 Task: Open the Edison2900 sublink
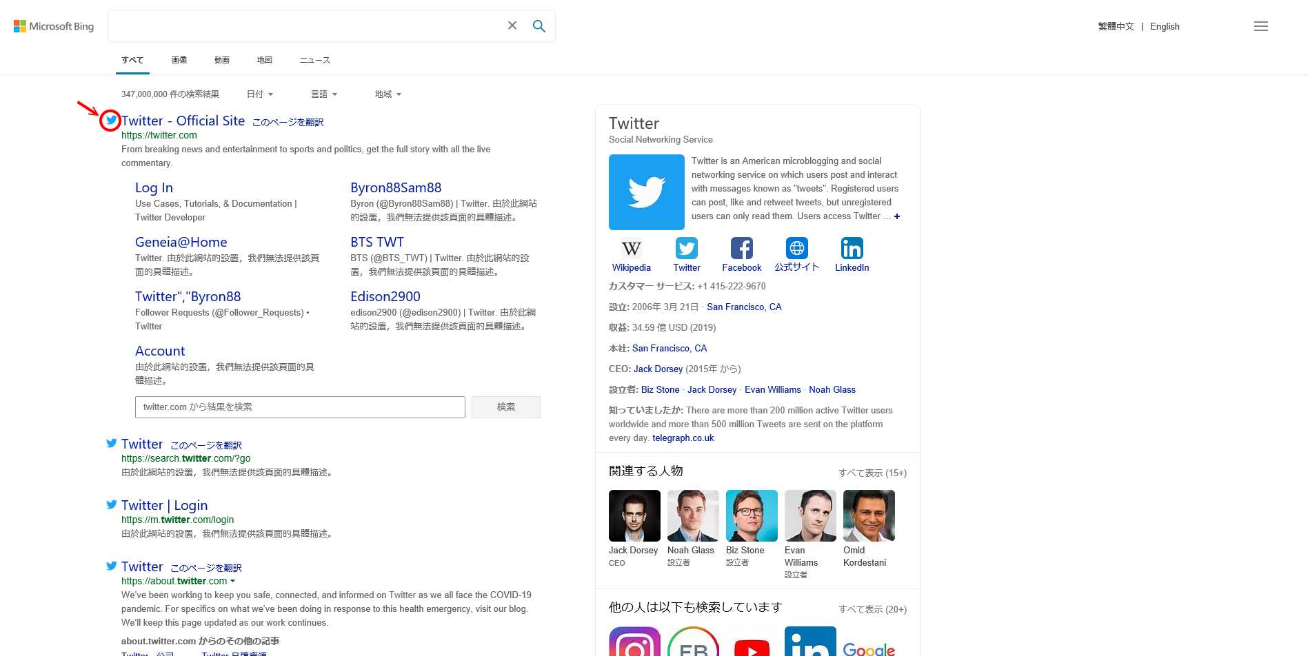(385, 296)
